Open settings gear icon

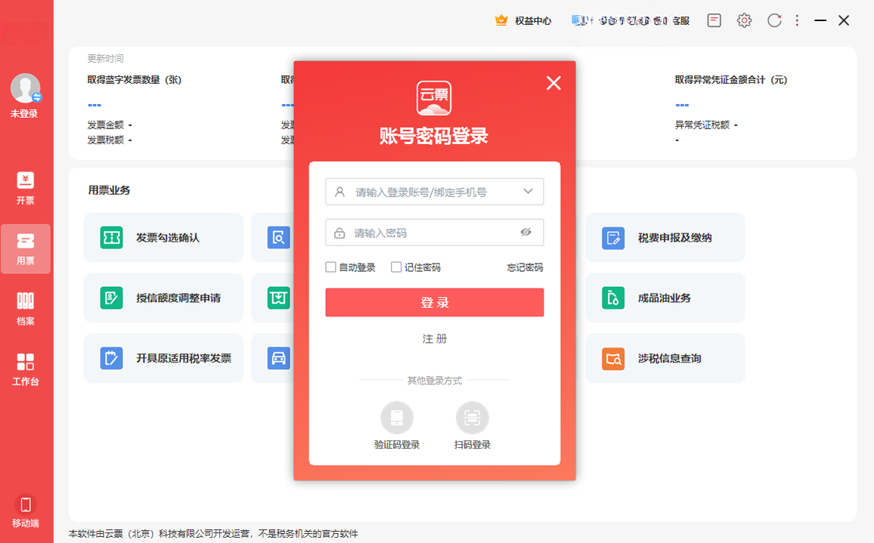pos(744,20)
